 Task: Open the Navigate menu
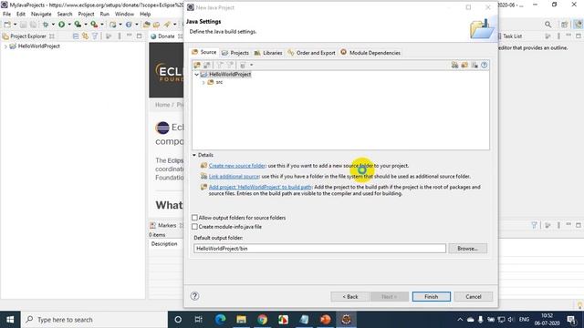[41, 15]
